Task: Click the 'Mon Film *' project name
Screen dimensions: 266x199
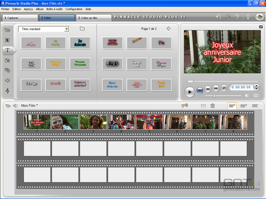Action: pos(29,105)
